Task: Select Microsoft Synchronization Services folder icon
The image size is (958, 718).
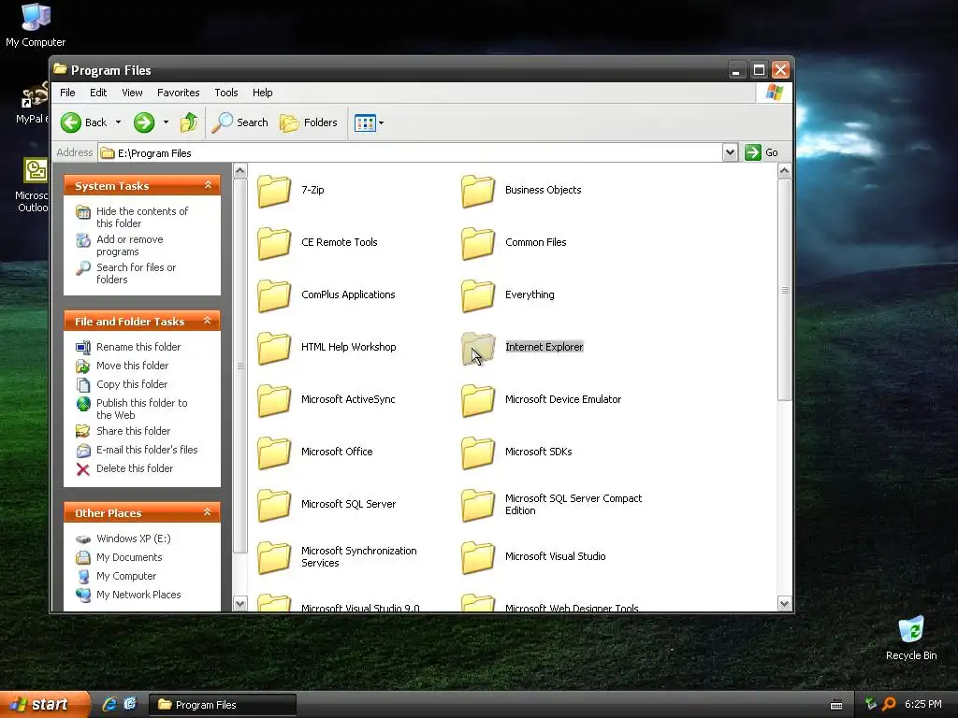Action: tap(274, 558)
